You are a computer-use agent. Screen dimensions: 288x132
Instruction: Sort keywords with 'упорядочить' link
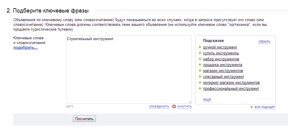(159, 106)
